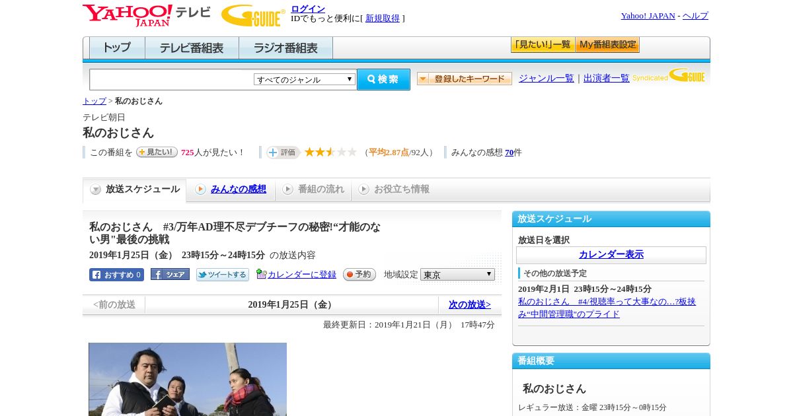Click the 放送スケジュール sidebar header

point(611,219)
